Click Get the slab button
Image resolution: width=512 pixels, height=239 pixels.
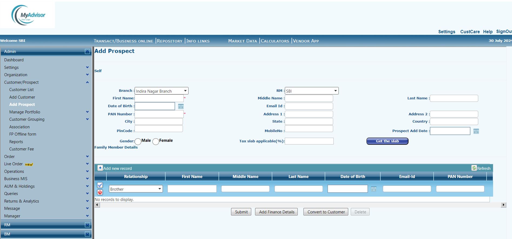tap(387, 141)
